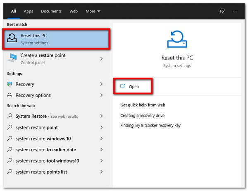Open the three-dot options menu

(x=235, y=11)
